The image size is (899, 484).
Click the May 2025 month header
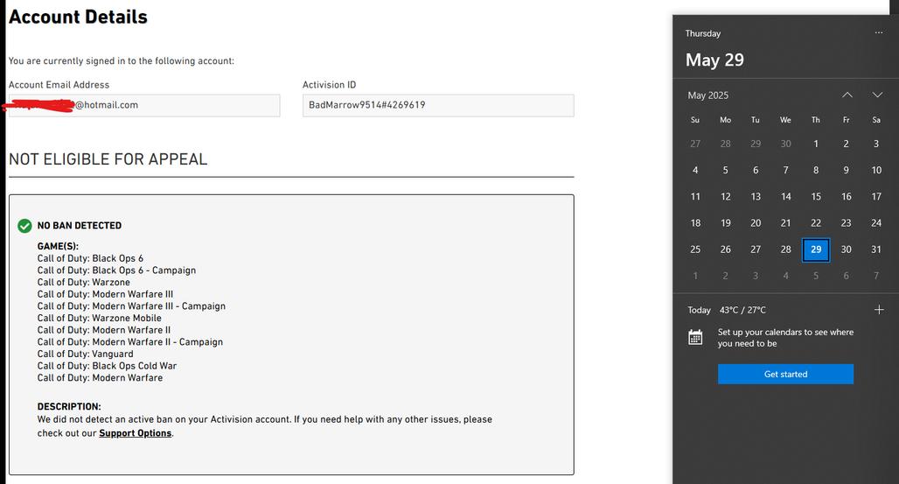[x=707, y=95]
